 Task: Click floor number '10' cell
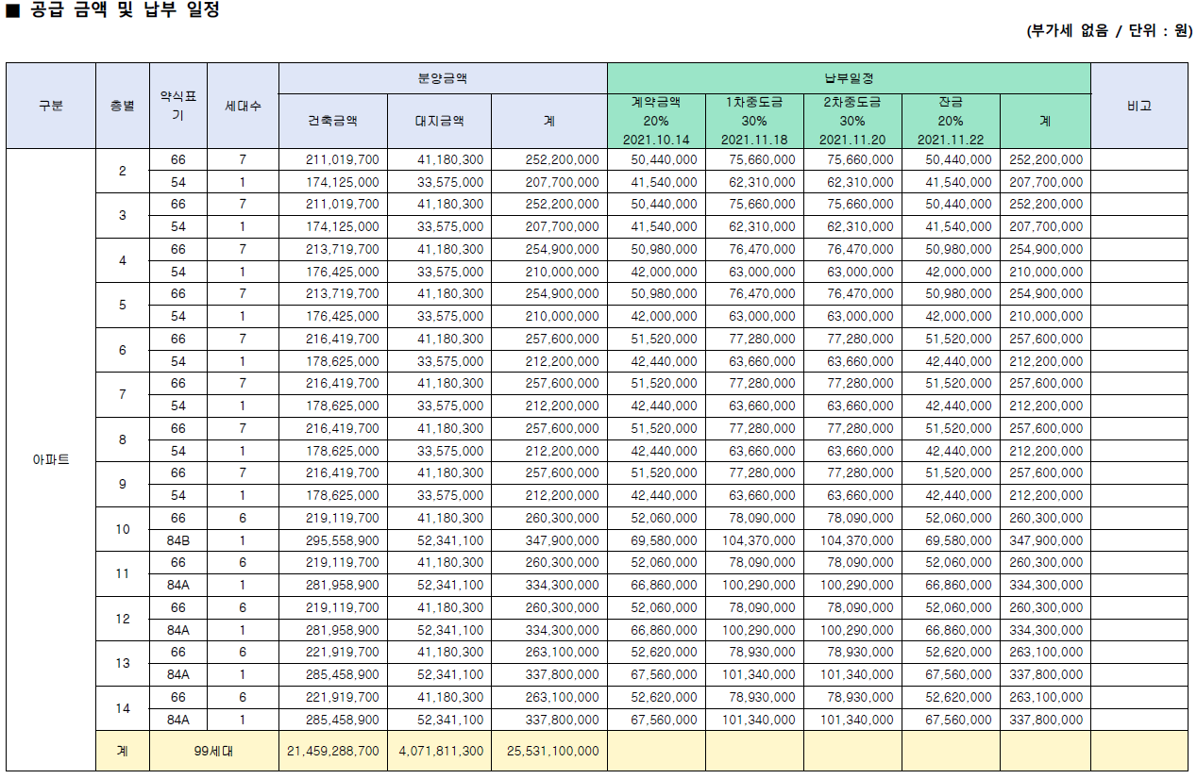123,529
